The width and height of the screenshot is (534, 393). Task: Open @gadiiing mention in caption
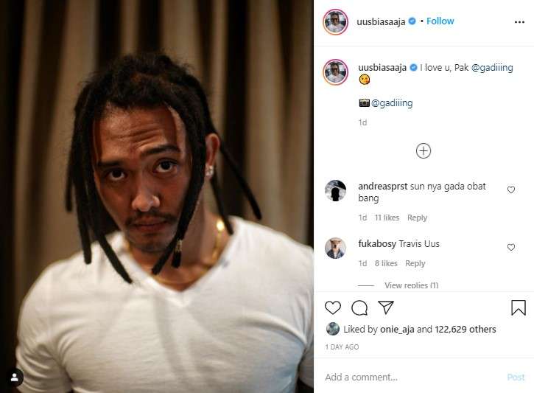pos(492,68)
